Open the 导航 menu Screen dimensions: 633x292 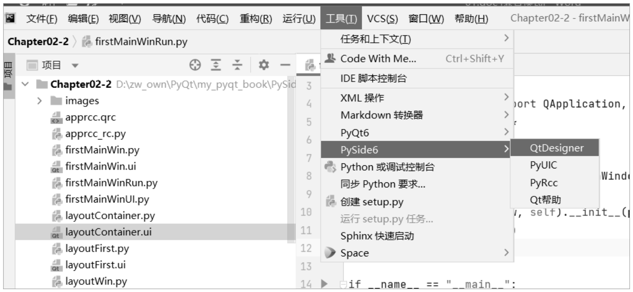coord(169,19)
